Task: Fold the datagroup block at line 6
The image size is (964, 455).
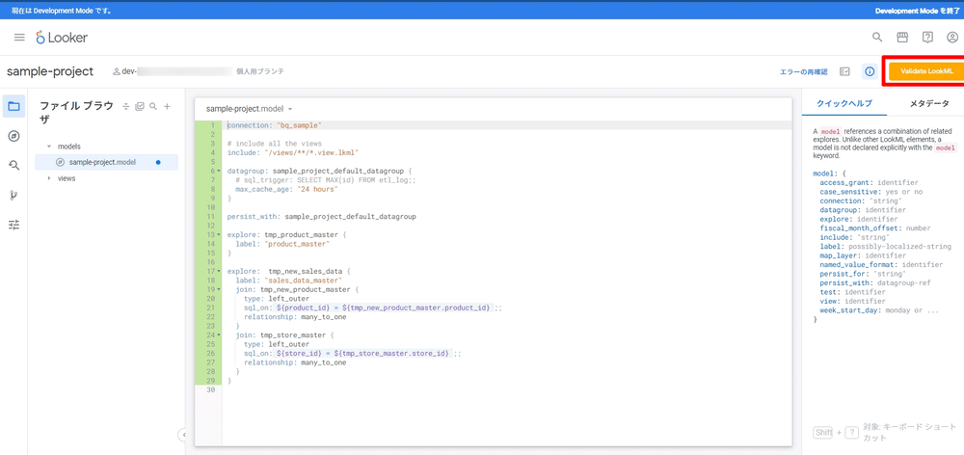Action: tap(219, 171)
